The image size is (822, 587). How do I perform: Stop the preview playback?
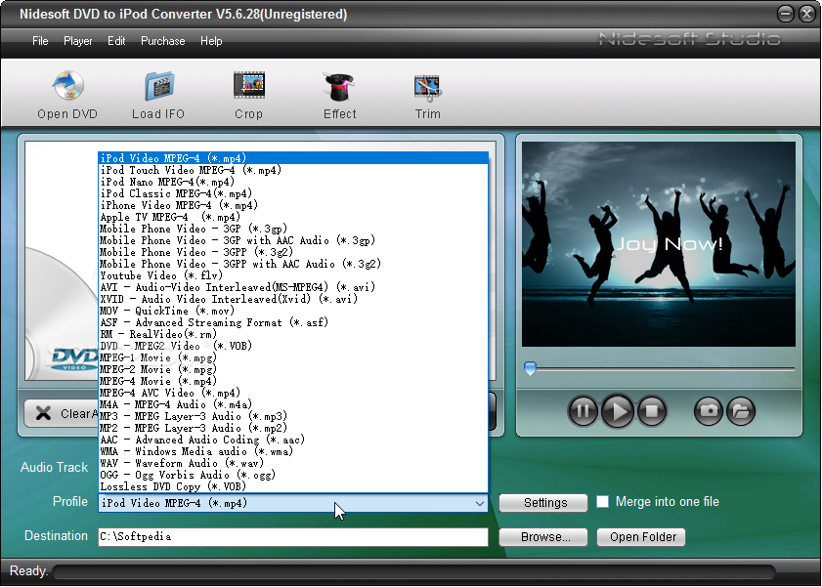pos(652,410)
